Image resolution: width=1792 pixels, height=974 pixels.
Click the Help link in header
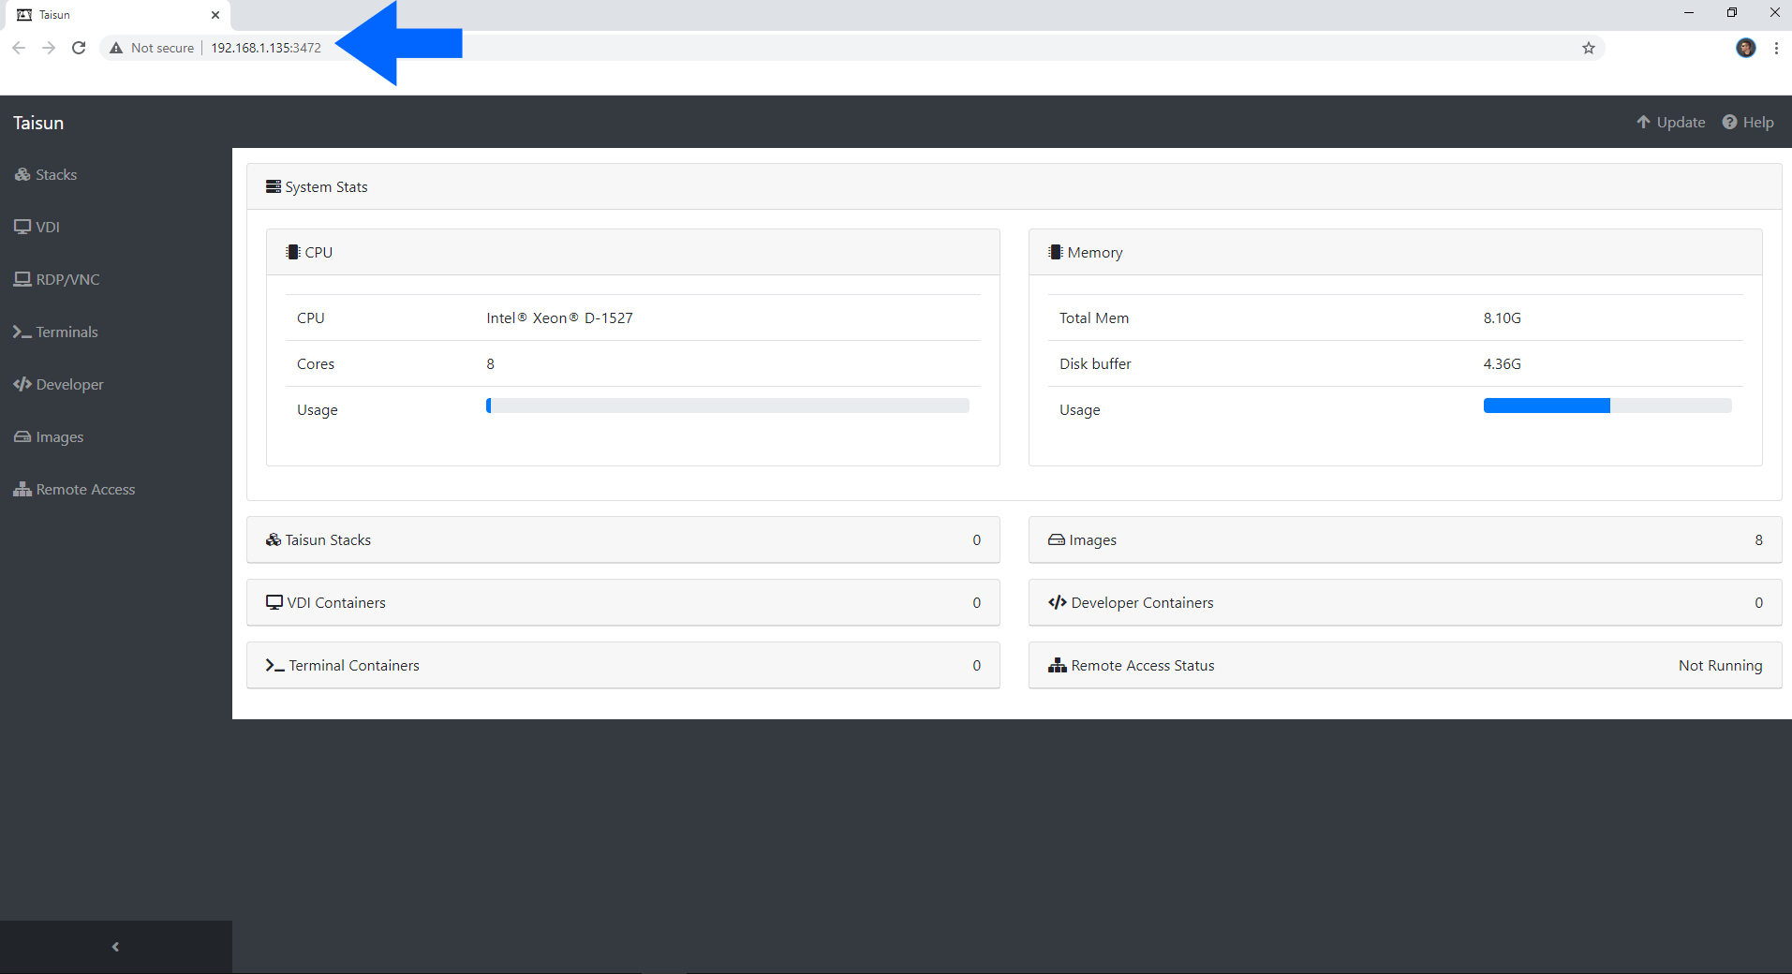tap(1748, 123)
